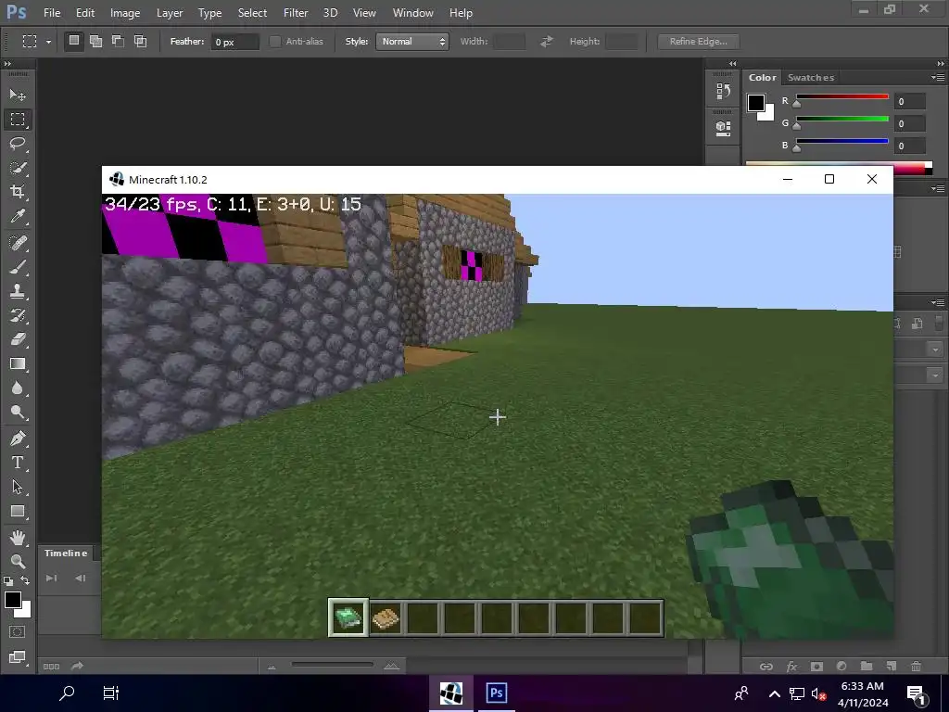Enable Subtract from selection mode
This screenshot has height=712, width=949.
point(118,41)
